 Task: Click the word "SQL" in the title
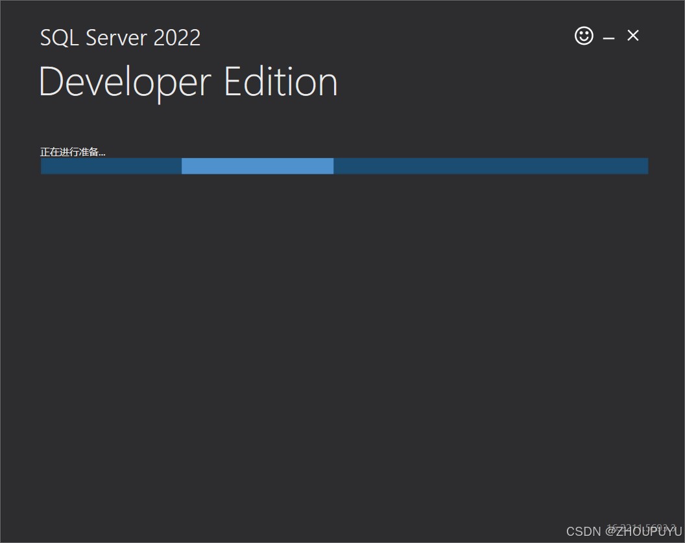[x=60, y=38]
